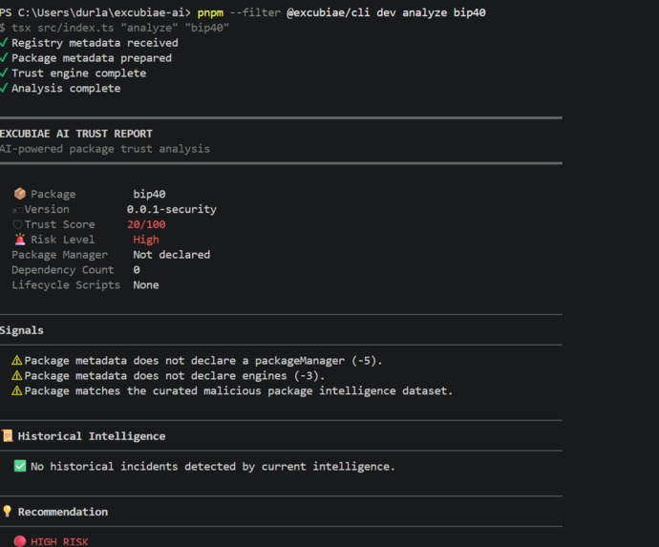659x547 pixels.
Task: Click the 'Recommendation' heading text
Action: point(63,512)
